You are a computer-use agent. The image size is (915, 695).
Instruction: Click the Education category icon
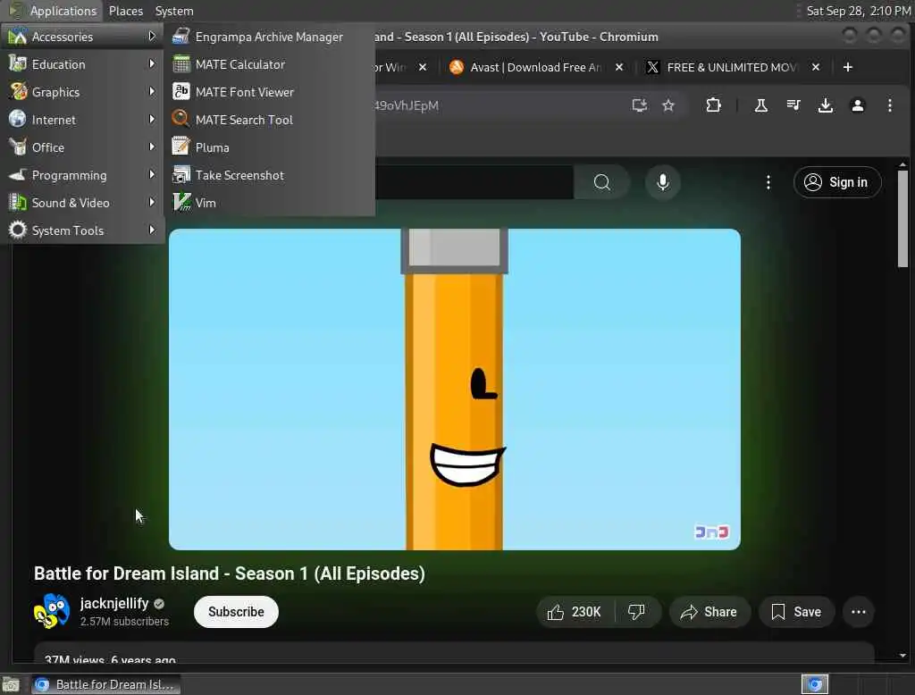(18, 63)
